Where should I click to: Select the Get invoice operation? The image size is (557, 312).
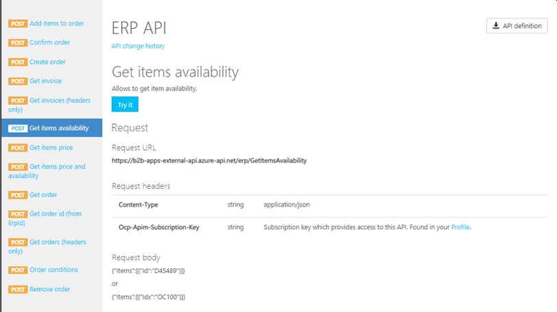[x=45, y=81]
